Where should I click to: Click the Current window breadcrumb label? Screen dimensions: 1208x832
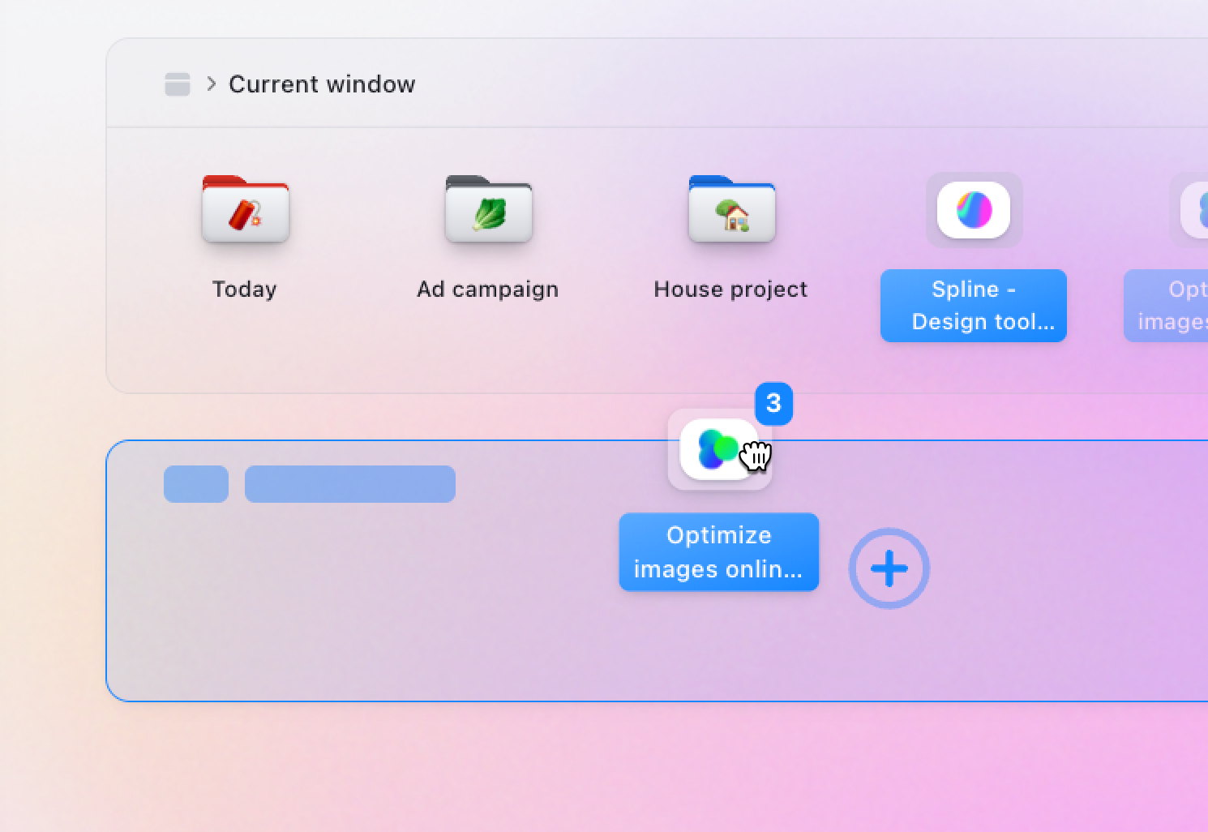point(322,84)
